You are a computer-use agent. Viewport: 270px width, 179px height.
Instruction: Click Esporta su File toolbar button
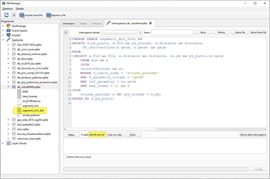tap(56, 15)
